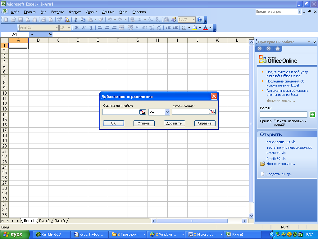318x239 pixels.
Task: Open the font size dropdown
Action: tap(69, 27)
